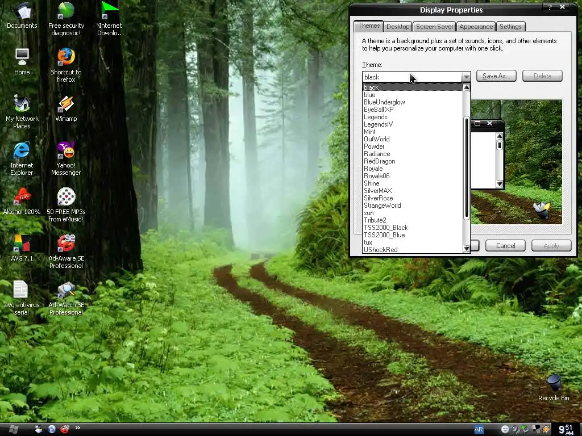
Task: Click Display Properties help question mark
Action: point(550,7)
